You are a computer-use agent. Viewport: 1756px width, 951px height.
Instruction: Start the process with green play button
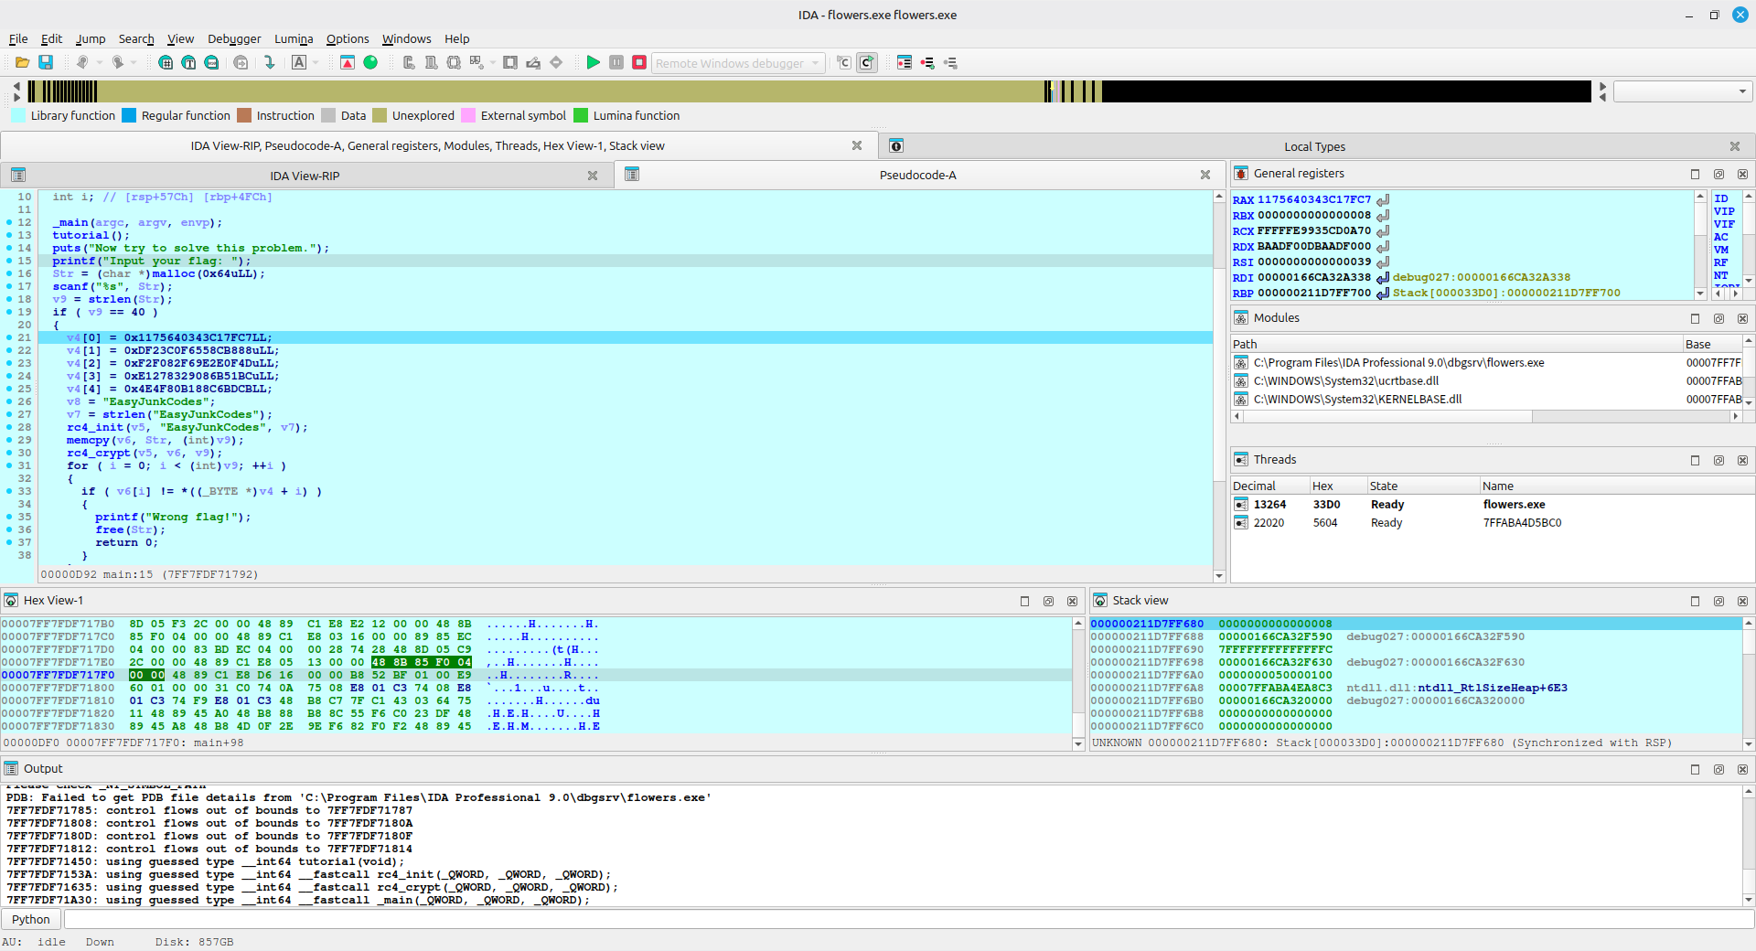(x=593, y=62)
